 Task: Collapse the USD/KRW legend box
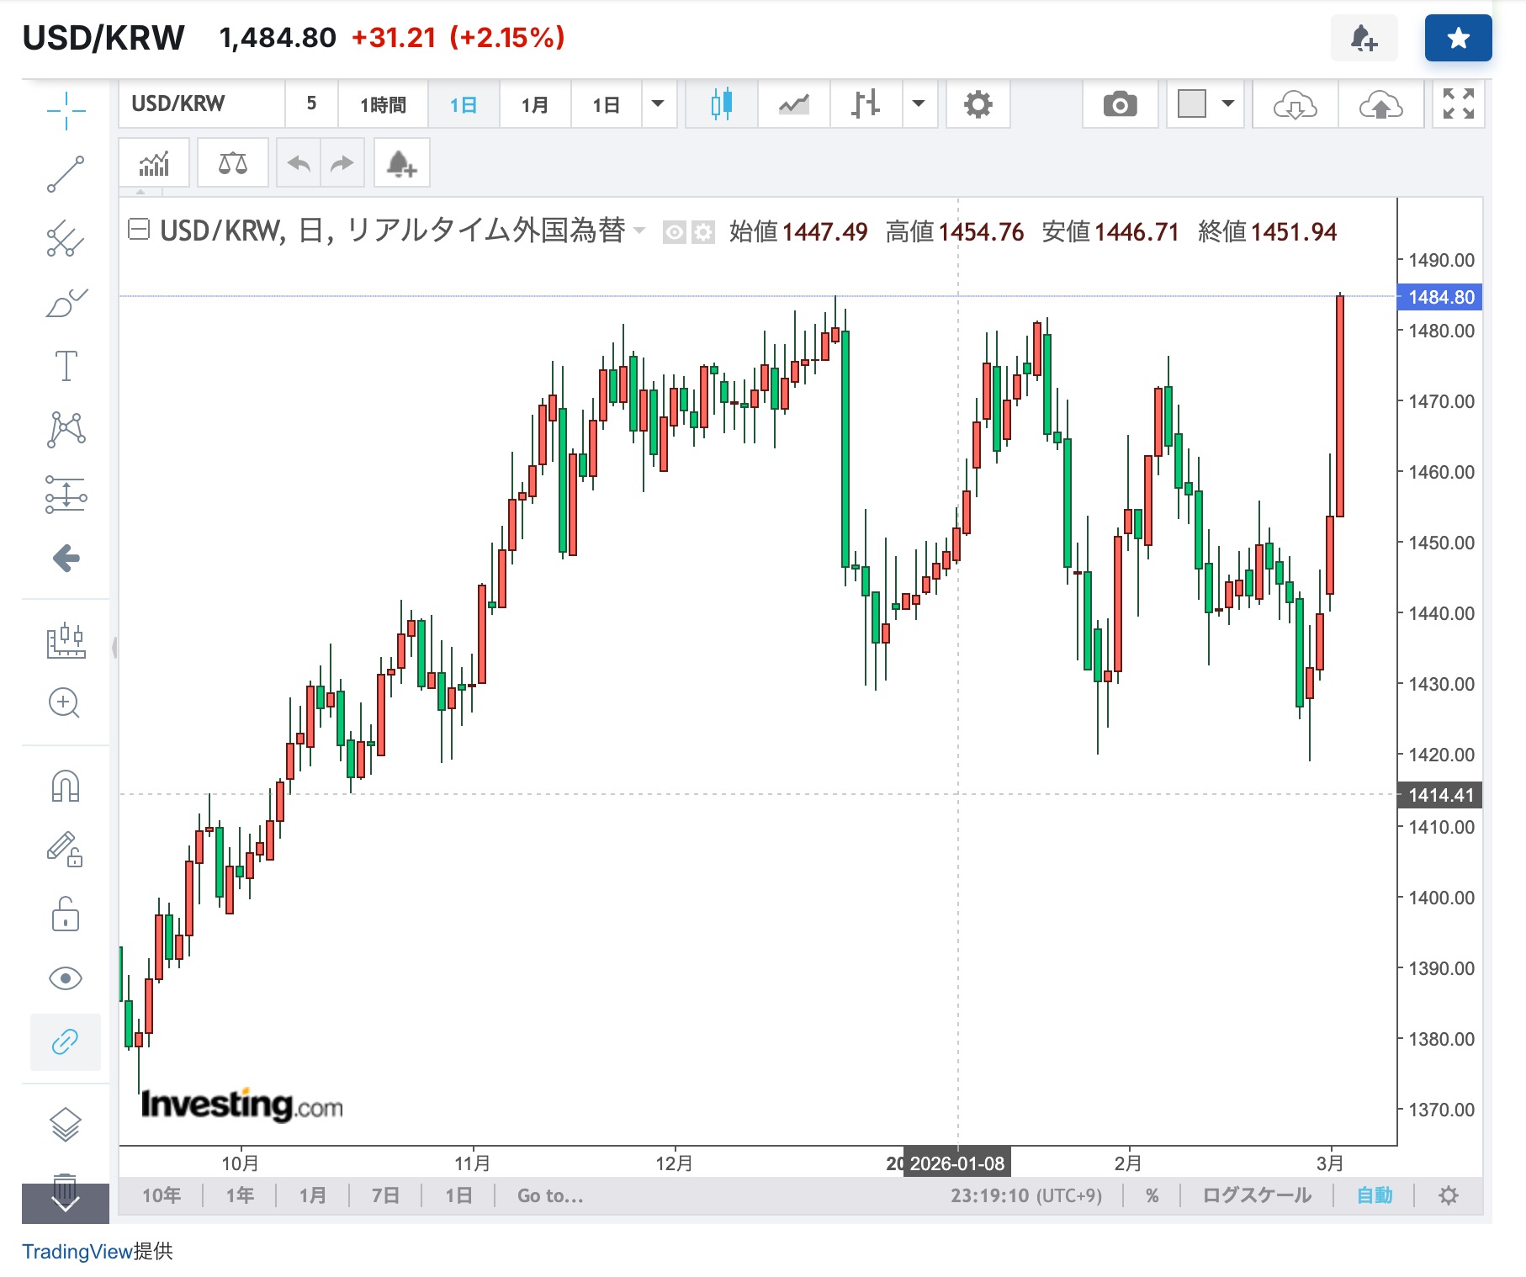pyautogui.click(x=138, y=229)
